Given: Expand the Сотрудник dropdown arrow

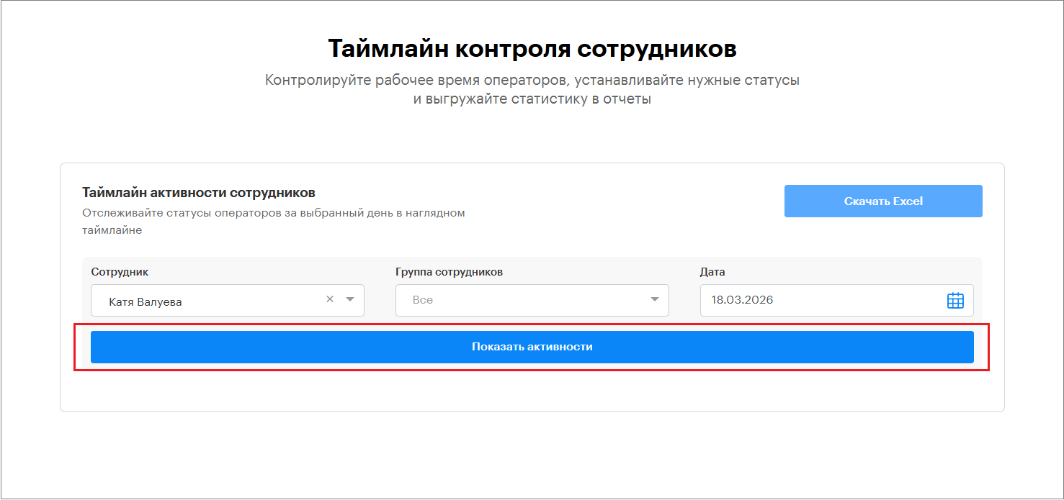Looking at the screenshot, I should (x=350, y=299).
